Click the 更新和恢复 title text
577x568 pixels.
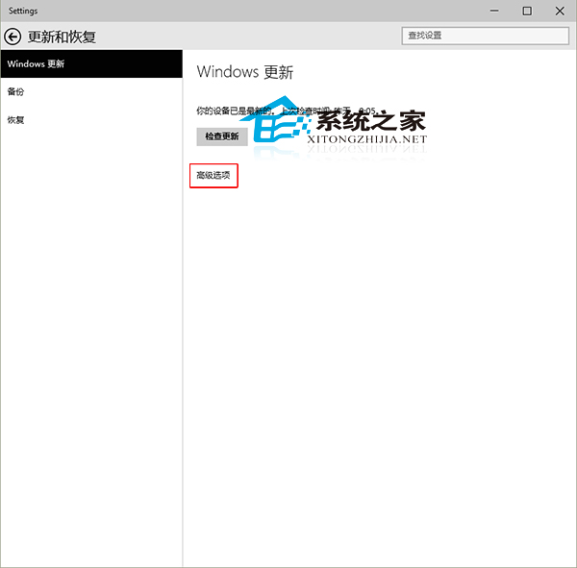click(62, 37)
